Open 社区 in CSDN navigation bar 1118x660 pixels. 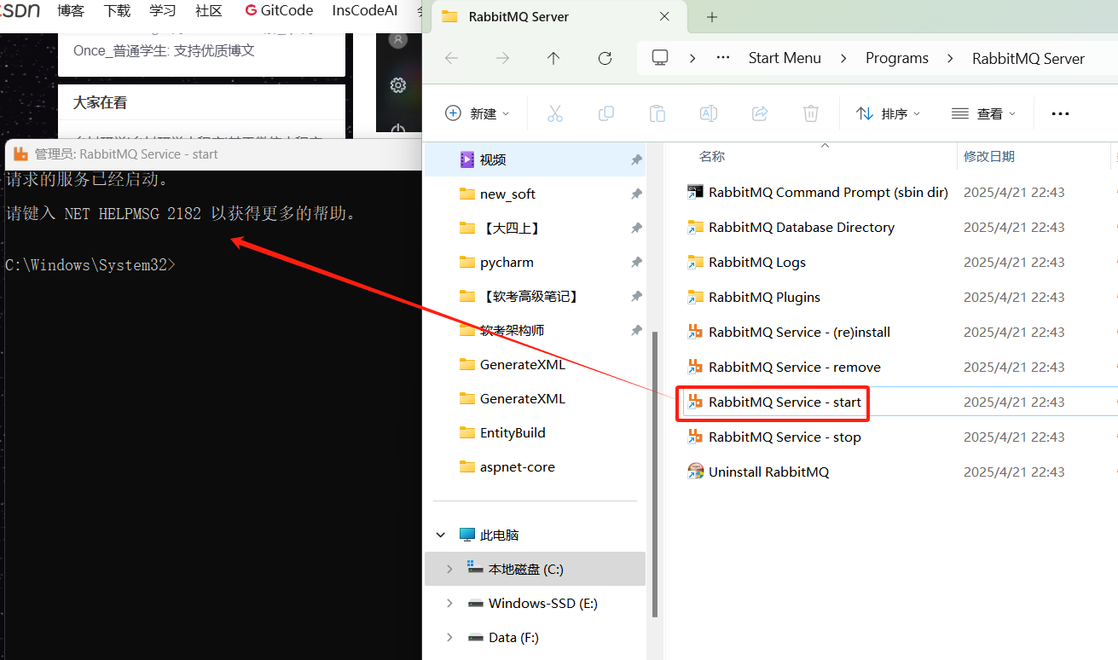coord(209,11)
